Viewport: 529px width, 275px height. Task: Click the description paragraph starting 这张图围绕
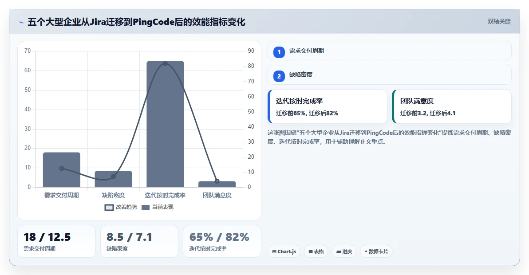tap(389, 137)
